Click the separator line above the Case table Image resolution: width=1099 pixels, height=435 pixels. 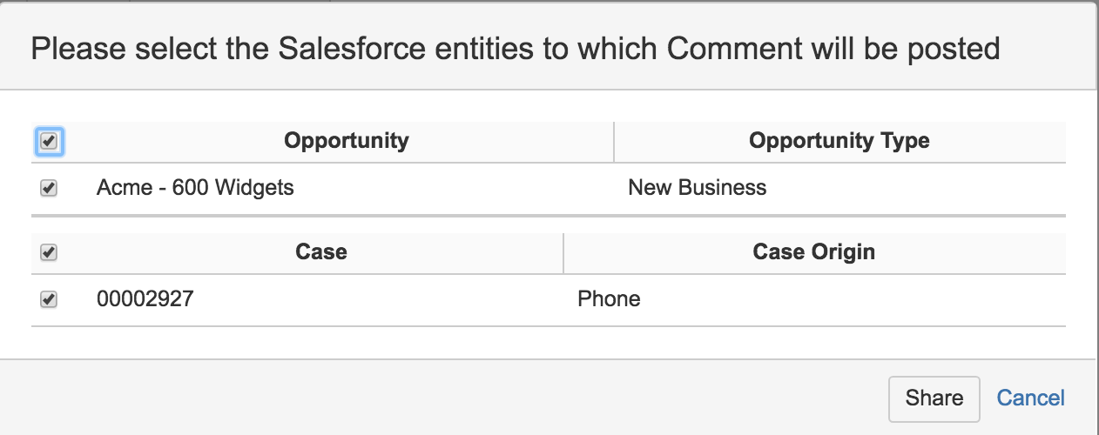tap(549, 215)
